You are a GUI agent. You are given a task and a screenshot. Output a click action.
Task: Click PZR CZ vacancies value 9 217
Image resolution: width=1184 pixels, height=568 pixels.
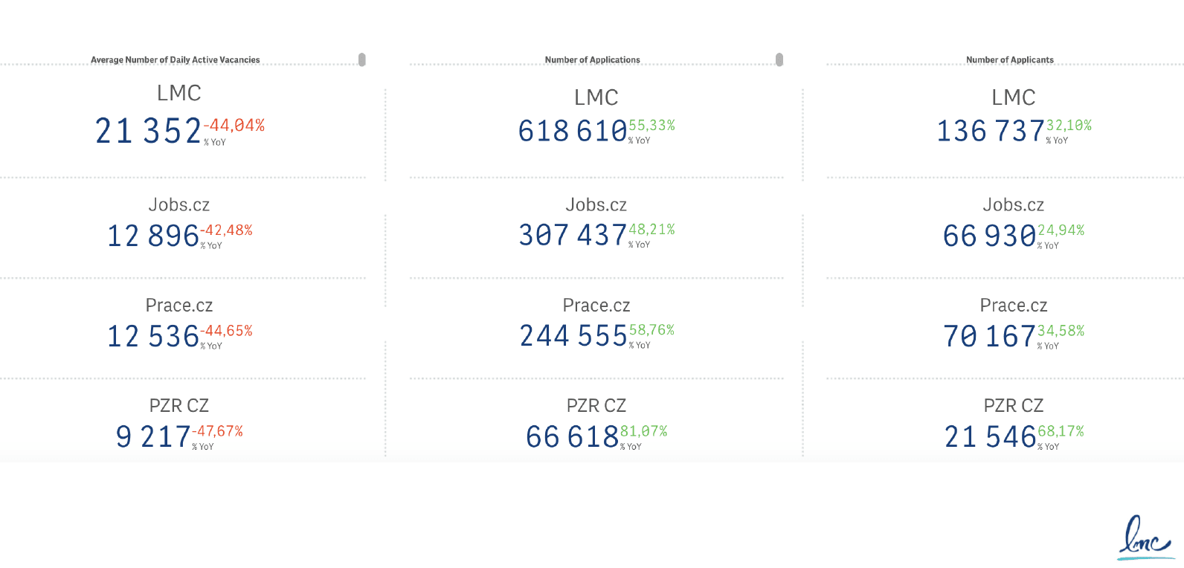click(x=153, y=436)
